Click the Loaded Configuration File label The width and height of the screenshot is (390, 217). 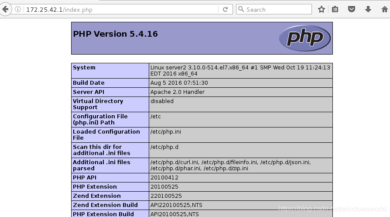[106, 134]
